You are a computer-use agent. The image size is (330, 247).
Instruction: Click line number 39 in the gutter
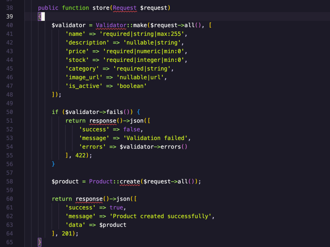coord(10,16)
